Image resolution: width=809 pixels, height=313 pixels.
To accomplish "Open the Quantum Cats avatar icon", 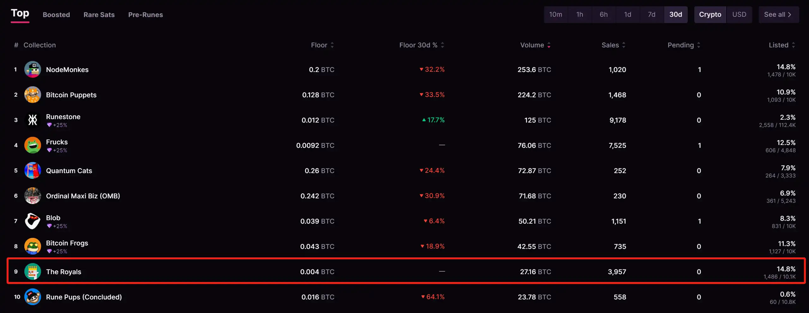I will point(33,171).
